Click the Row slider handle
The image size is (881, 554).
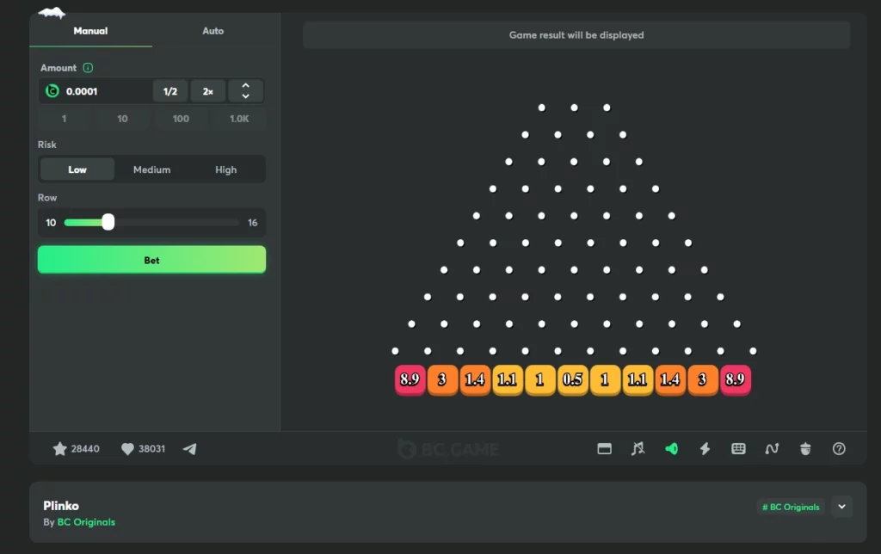coord(108,222)
